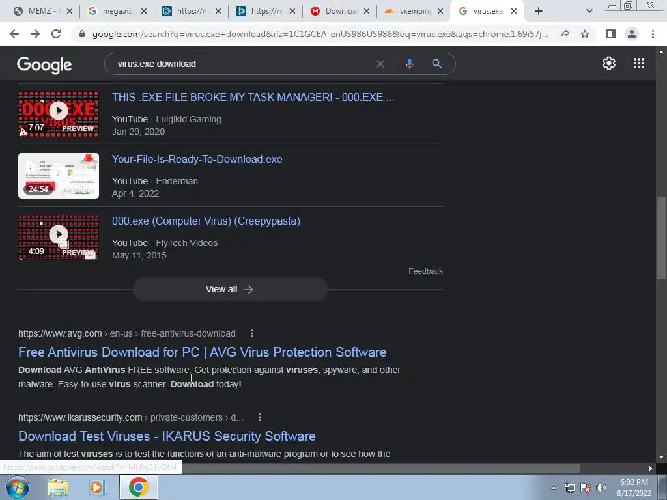Close the MEMZ tab
667x500 pixels.
tap(70, 11)
